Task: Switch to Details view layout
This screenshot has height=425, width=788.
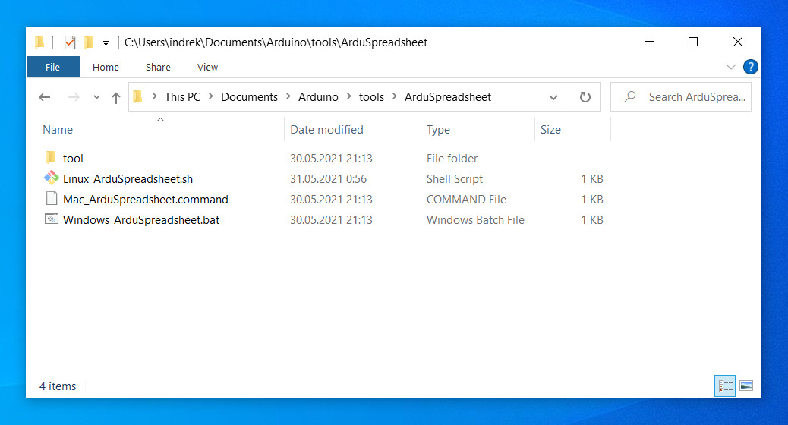Action: point(725,386)
